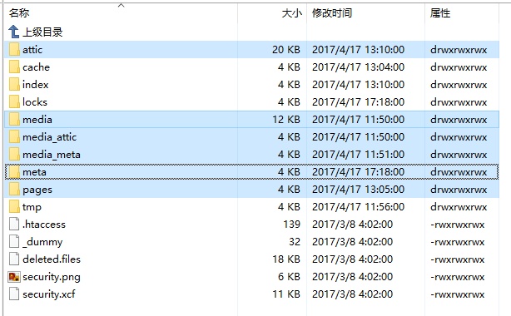Select the attic folder name

(32, 50)
